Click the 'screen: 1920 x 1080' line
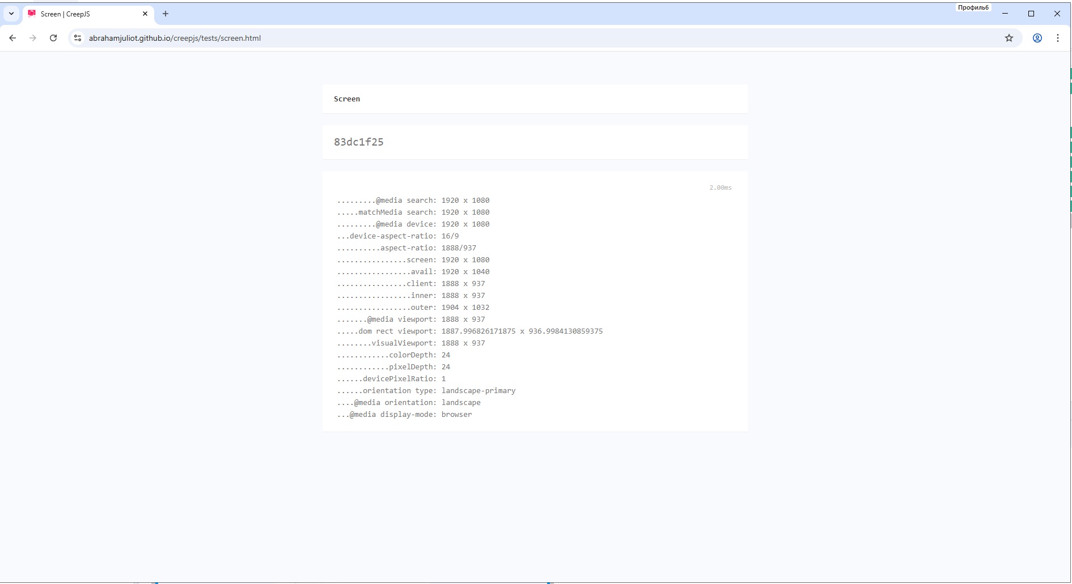 click(413, 260)
